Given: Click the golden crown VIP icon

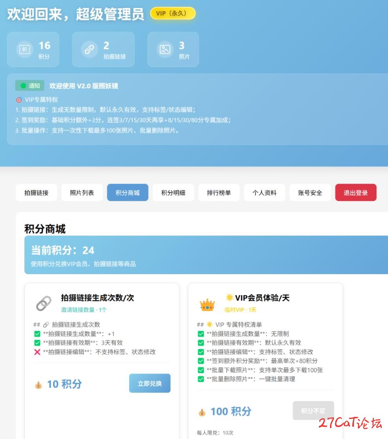Looking at the screenshot, I should pyautogui.click(x=207, y=304).
